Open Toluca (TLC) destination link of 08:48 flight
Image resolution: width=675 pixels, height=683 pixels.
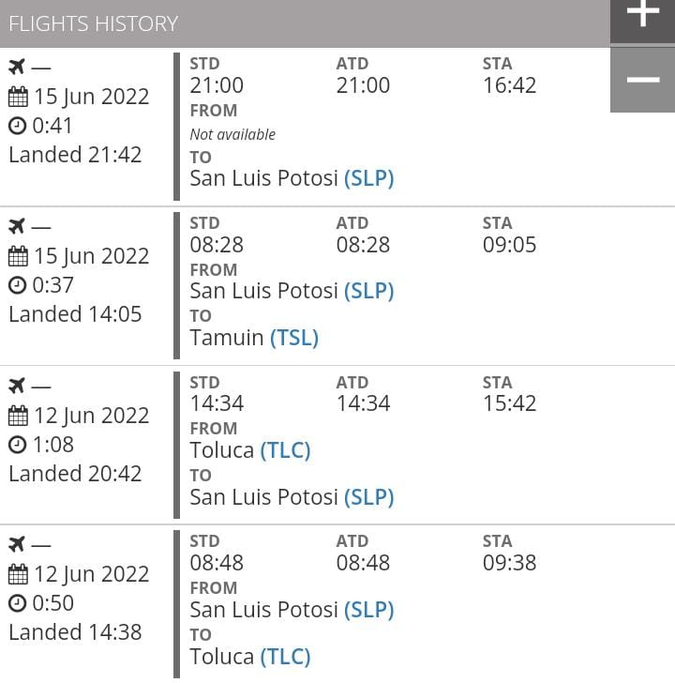(x=286, y=657)
